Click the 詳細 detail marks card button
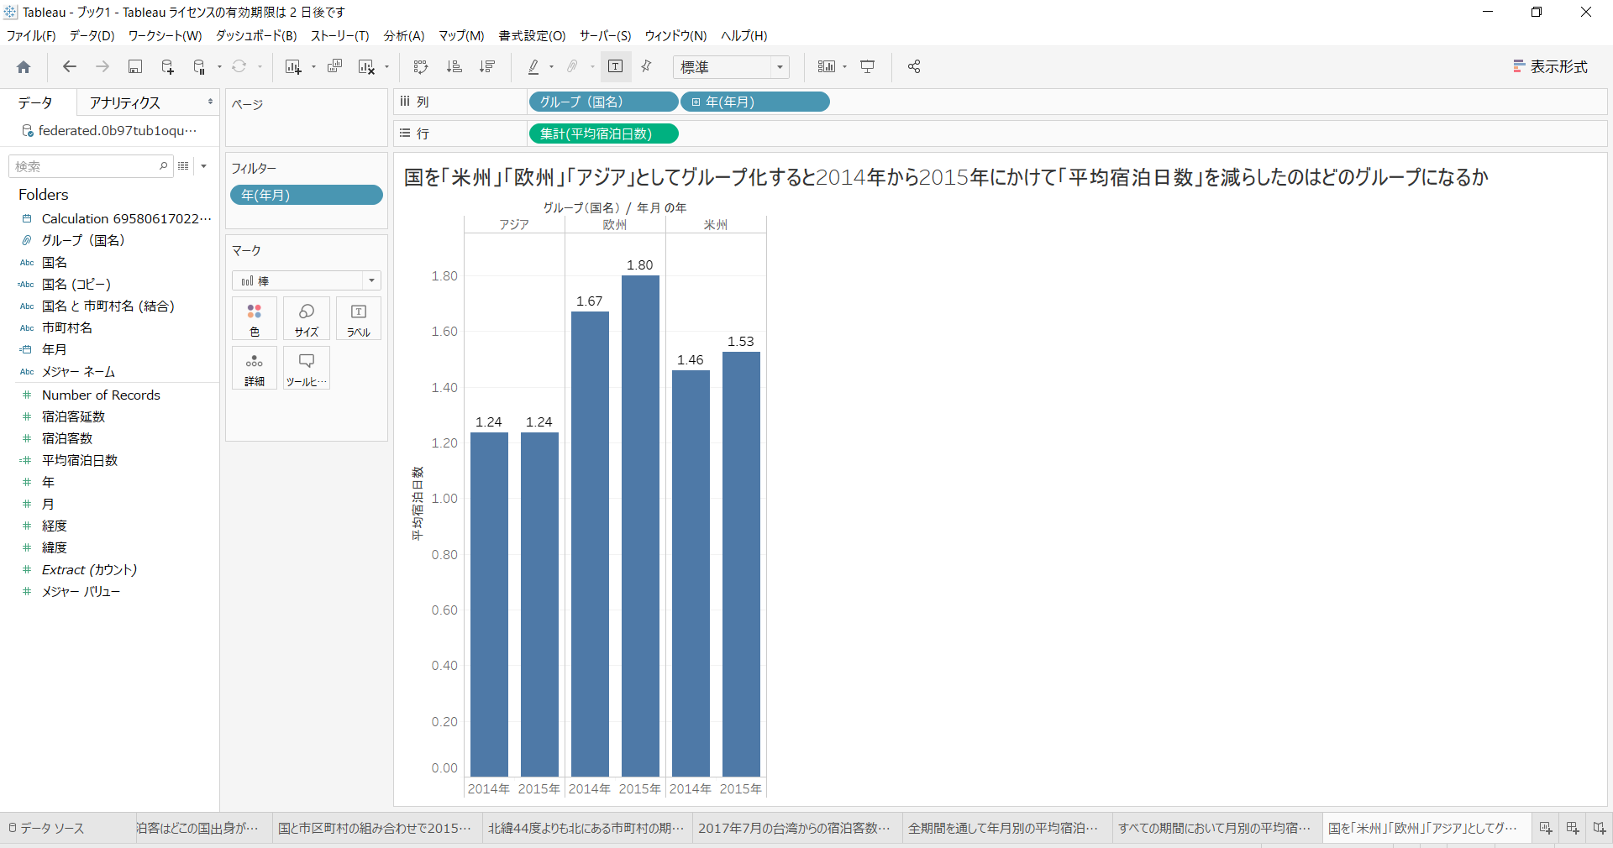This screenshot has width=1613, height=848. [255, 369]
